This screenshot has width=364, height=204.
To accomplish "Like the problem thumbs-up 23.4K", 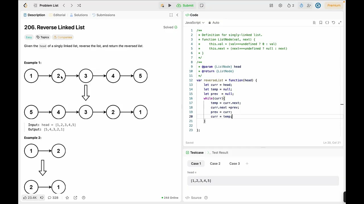I will (30, 198).
